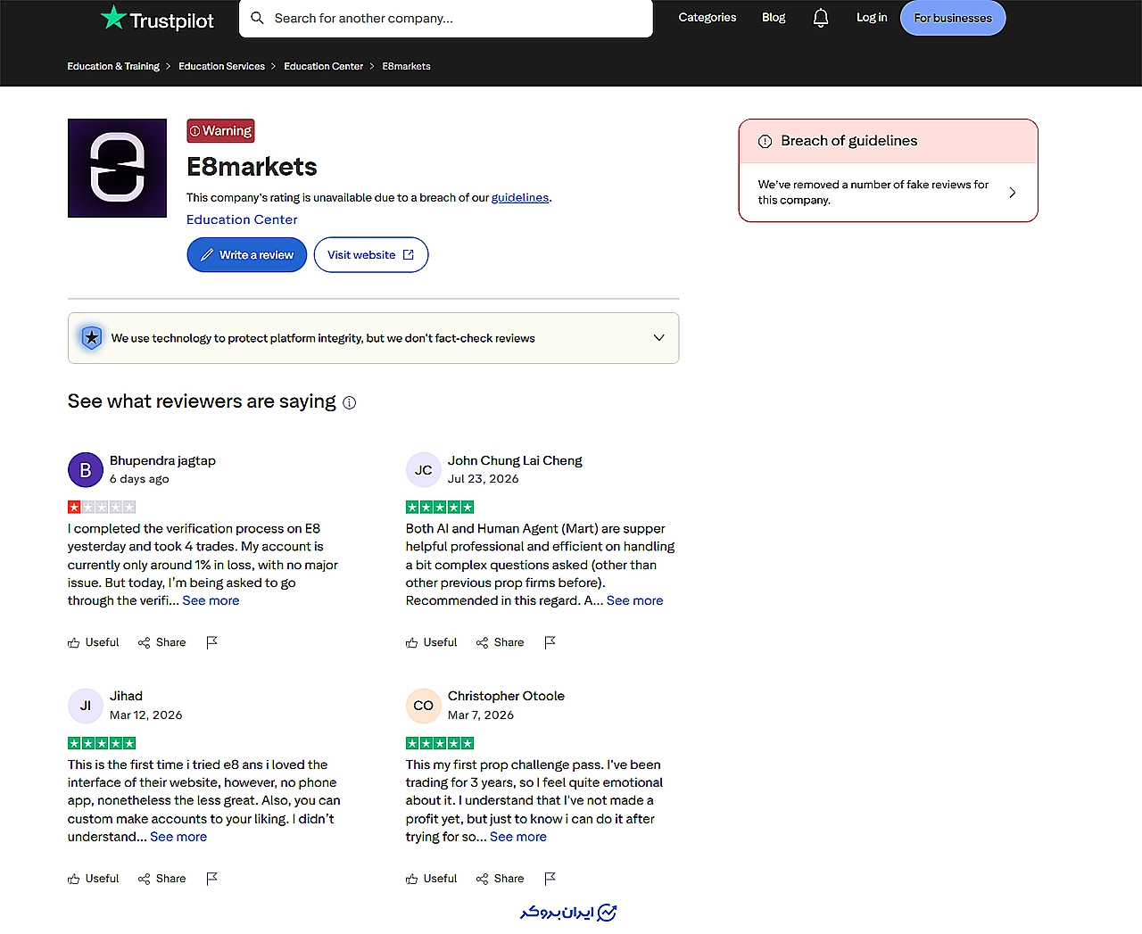Click one-star rating on Bhupendra's review
This screenshot has width=1142, height=934.
tap(102, 507)
